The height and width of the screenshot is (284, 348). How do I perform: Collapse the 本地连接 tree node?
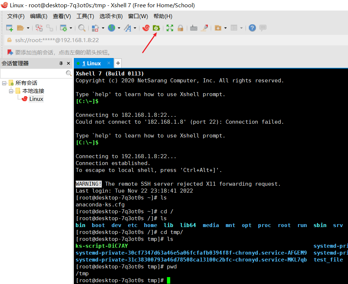pyautogui.click(x=11, y=91)
